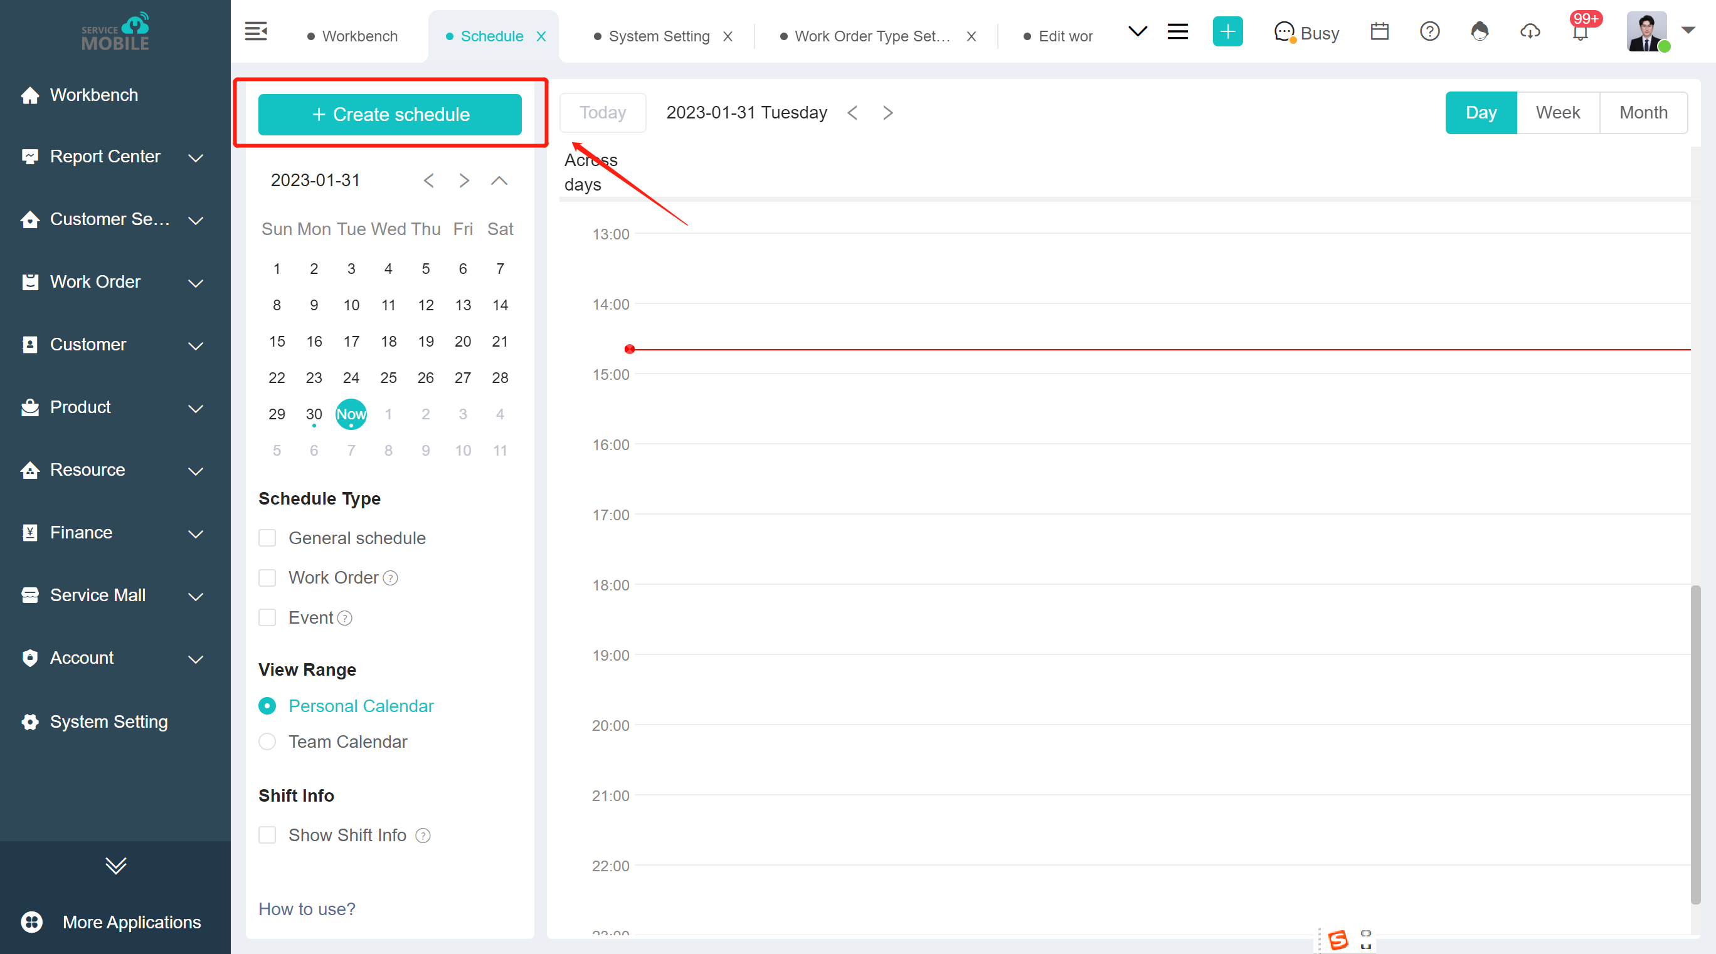Click the green plus quick-create icon
This screenshot has width=1716, height=954.
1227,31
